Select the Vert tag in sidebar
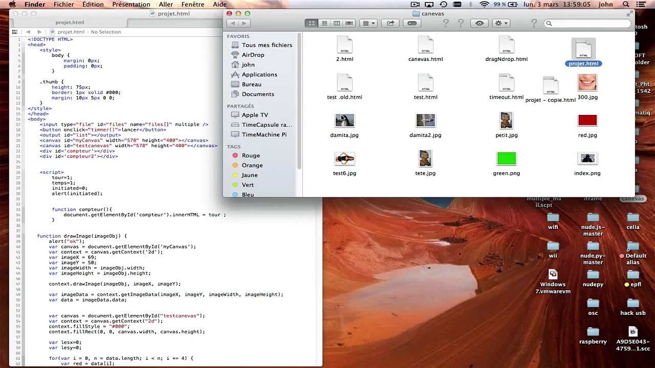The width and height of the screenshot is (655, 368). pyautogui.click(x=247, y=185)
